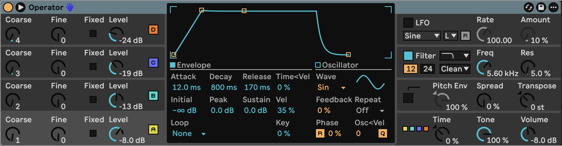Image resolution: width=562 pixels, height=146 pixels.
Task: Click the Operator preview play button
Action: 20,7
